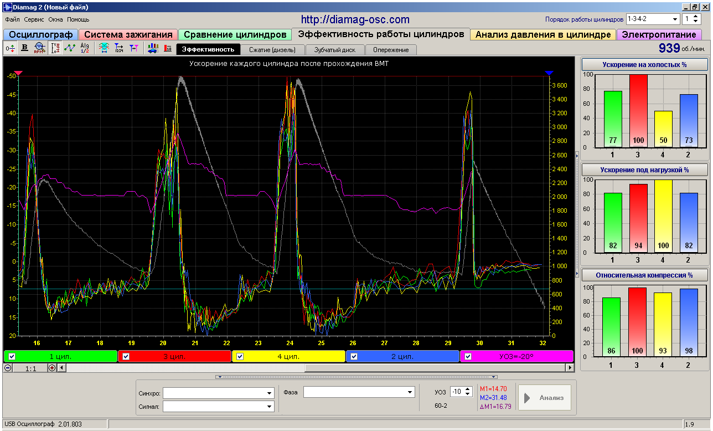This screenshot has width=713, height=431.
Task: Click the blue marker triangle above the chart
Action: [x=549, y=73]
